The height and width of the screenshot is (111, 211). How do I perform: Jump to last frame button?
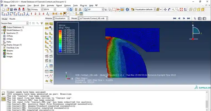tap(189, 18)
